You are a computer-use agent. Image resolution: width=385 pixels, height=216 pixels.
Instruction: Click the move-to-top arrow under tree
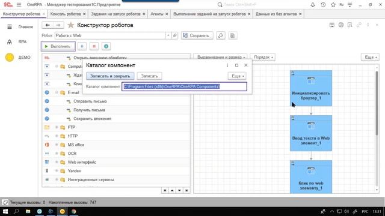click(x=165, y=190)
